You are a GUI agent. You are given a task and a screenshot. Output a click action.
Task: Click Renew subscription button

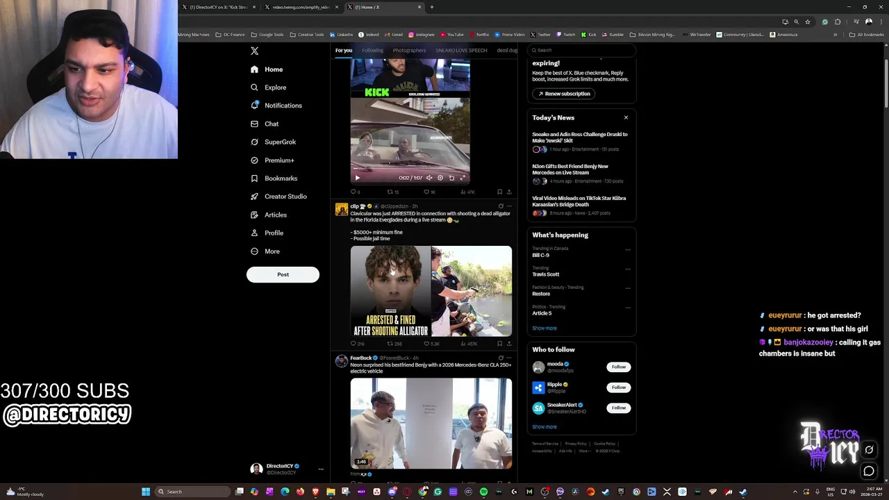564,94
